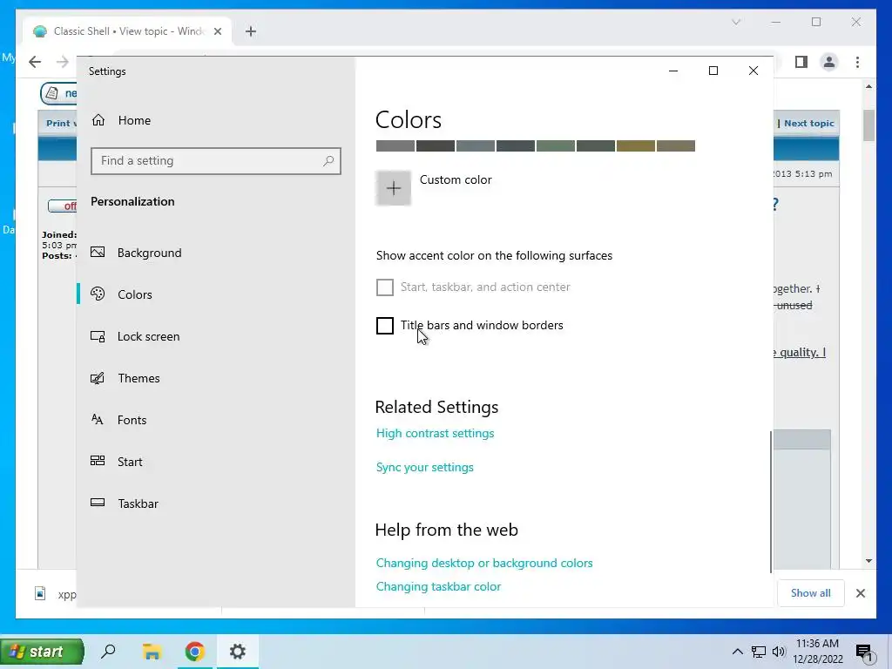
Task: Click the Settings gear on taskbar
Action: pos(237,652)
